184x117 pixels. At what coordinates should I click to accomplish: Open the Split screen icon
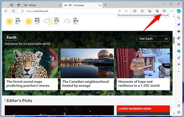tap(135, 11)
